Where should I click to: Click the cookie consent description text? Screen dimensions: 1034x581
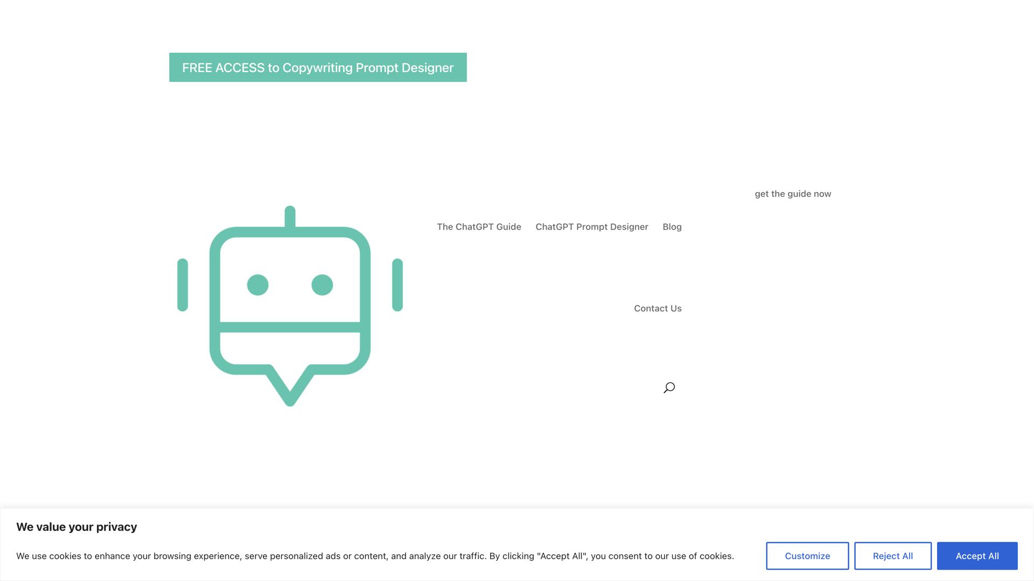(375, 556)
